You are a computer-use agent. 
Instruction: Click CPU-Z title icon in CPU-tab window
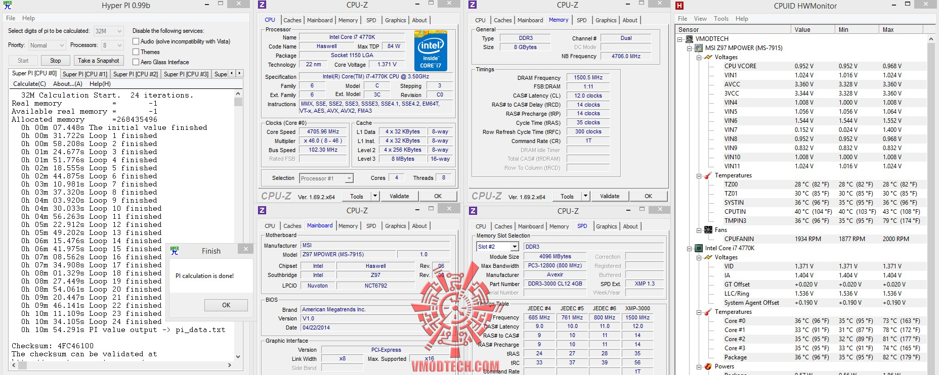pos(262,5)
